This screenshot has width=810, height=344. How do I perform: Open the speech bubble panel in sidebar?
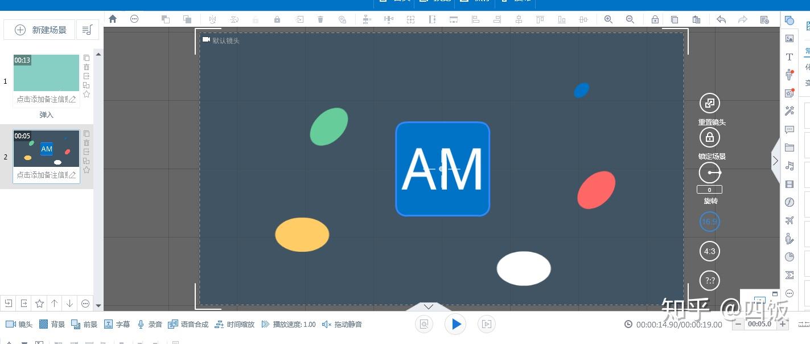[x=790, y=130]
